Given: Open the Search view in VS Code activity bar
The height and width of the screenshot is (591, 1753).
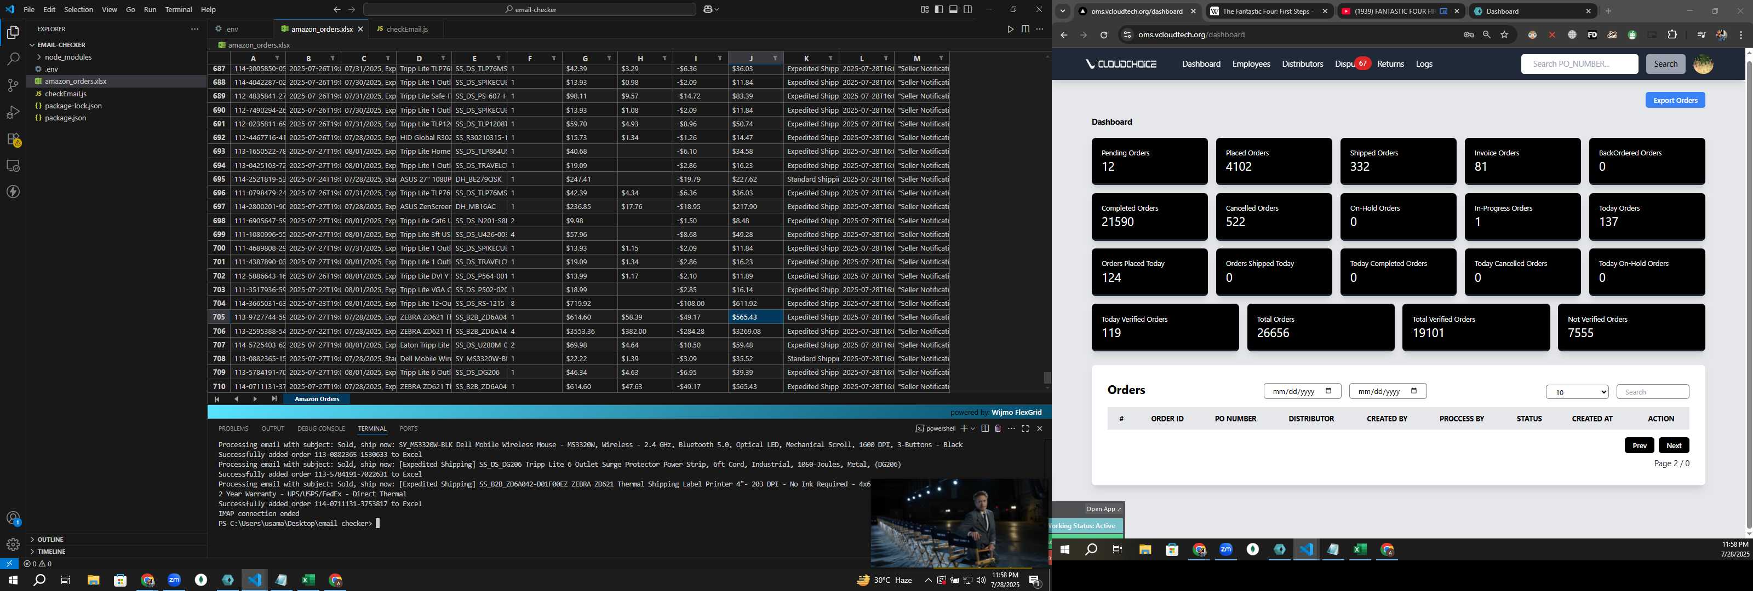Looking at the screenshot, I should tap(13, 59).
